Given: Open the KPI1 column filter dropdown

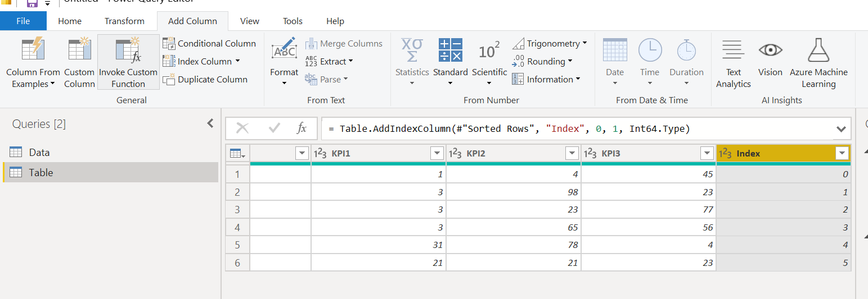Looking at the screenshot, I should (437, 153).
